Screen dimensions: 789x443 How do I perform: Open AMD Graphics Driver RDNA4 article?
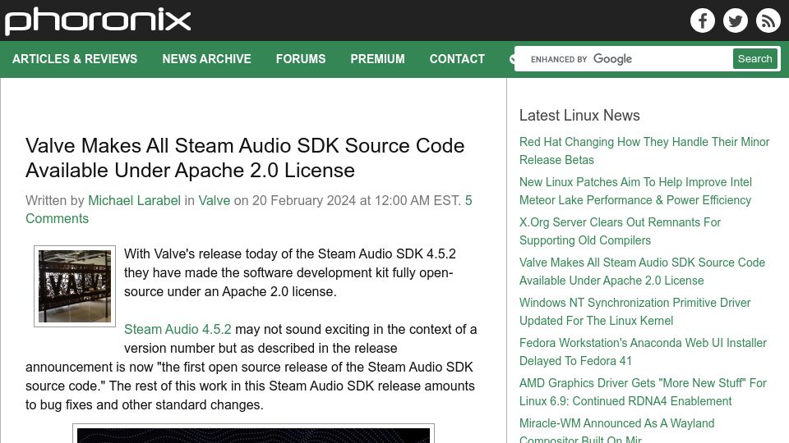(643, 392)
